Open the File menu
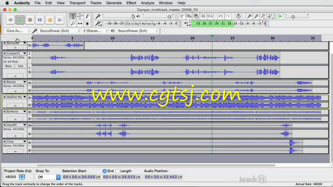 click(37, 3)
